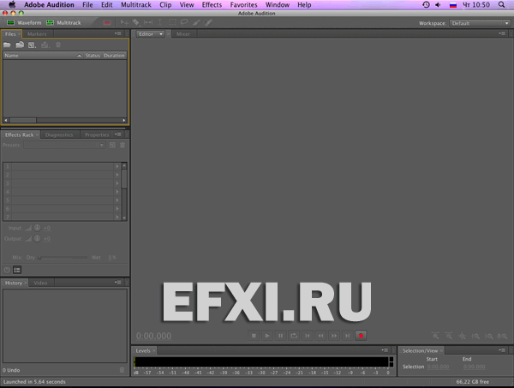Switch to the Multitrack editor view
This screenshot has height=388, width=514.
click(x=63, y=22)
